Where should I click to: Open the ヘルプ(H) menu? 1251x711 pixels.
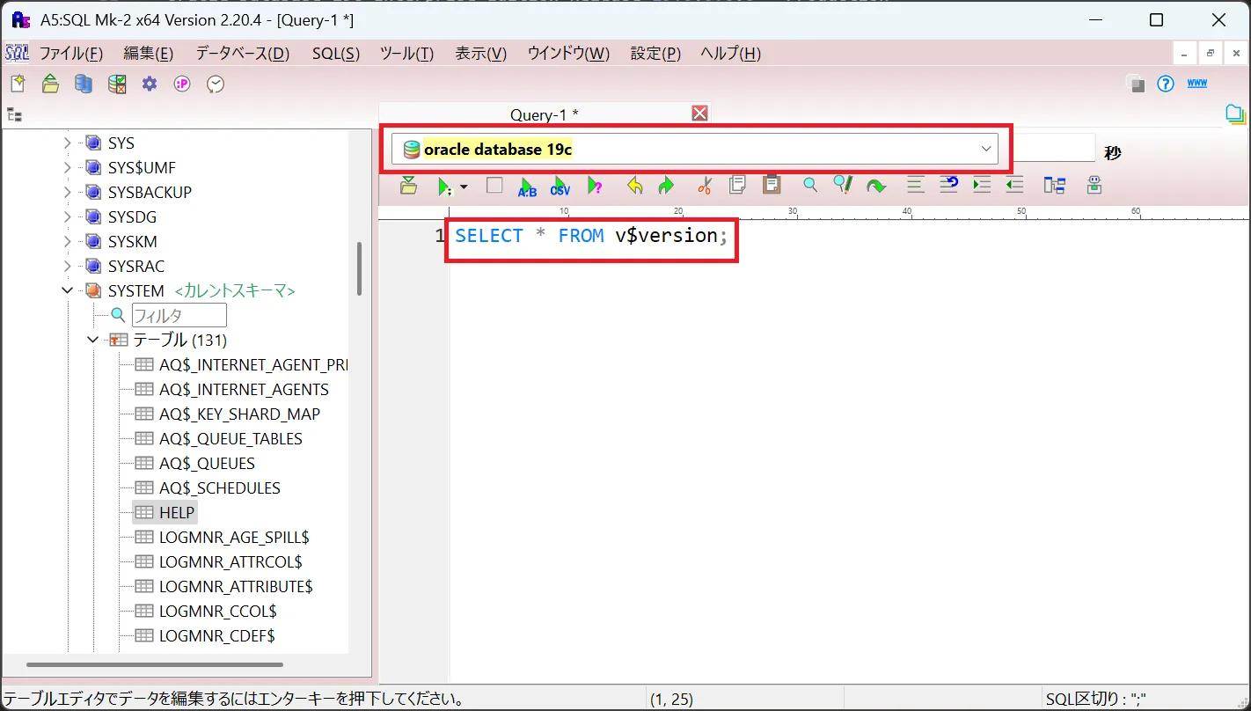[x=730, y=54]
